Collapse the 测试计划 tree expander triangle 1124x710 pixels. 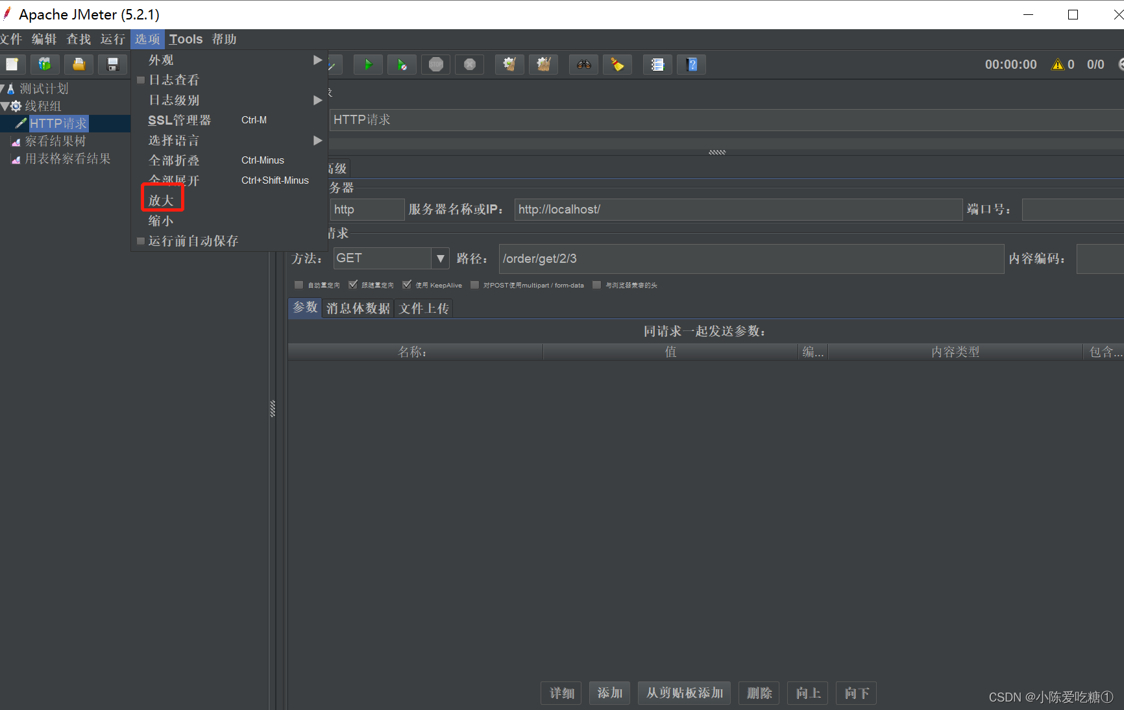(x=3, y=88)
